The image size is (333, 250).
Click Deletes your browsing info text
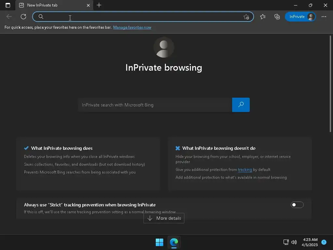[x=79, y=157]
